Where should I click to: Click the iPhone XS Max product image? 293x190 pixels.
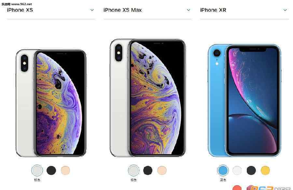148,98
